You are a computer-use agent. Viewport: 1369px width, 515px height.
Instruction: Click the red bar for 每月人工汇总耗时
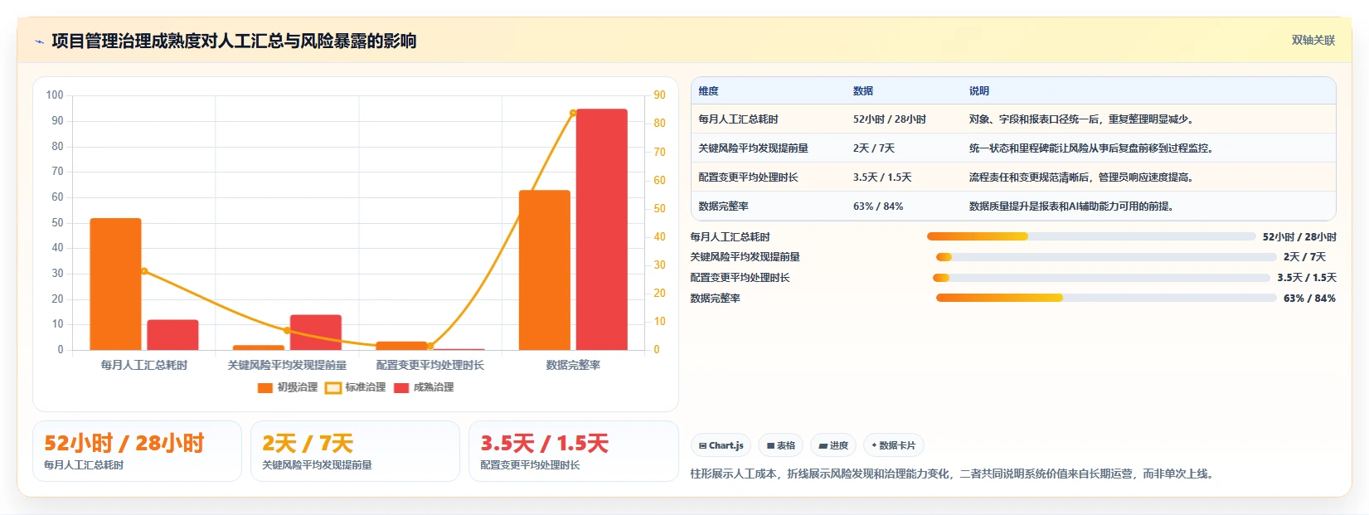pos(172,335)
